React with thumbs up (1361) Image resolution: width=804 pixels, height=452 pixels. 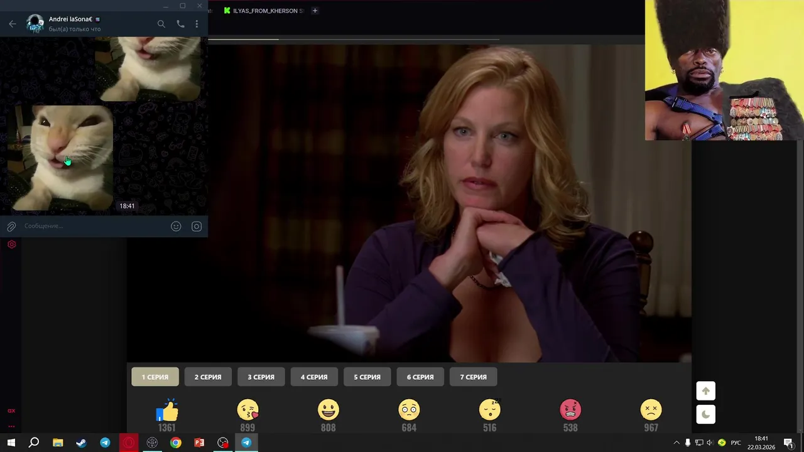(167, 411)
